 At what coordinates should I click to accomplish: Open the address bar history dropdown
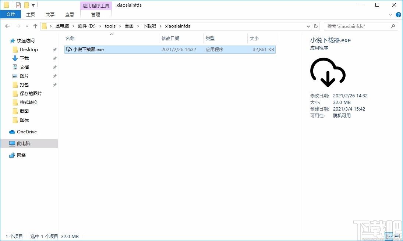point(308,26)
